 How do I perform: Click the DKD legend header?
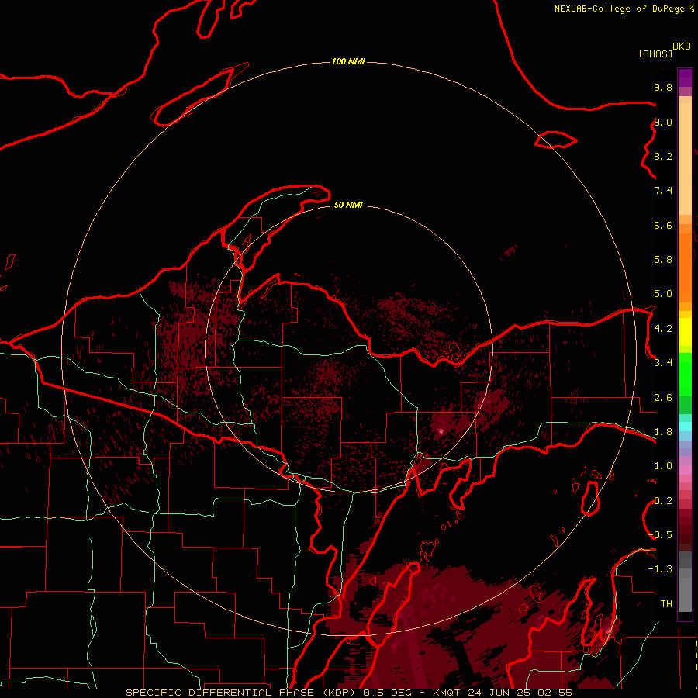pyautogui.click(x=681, y=47)
